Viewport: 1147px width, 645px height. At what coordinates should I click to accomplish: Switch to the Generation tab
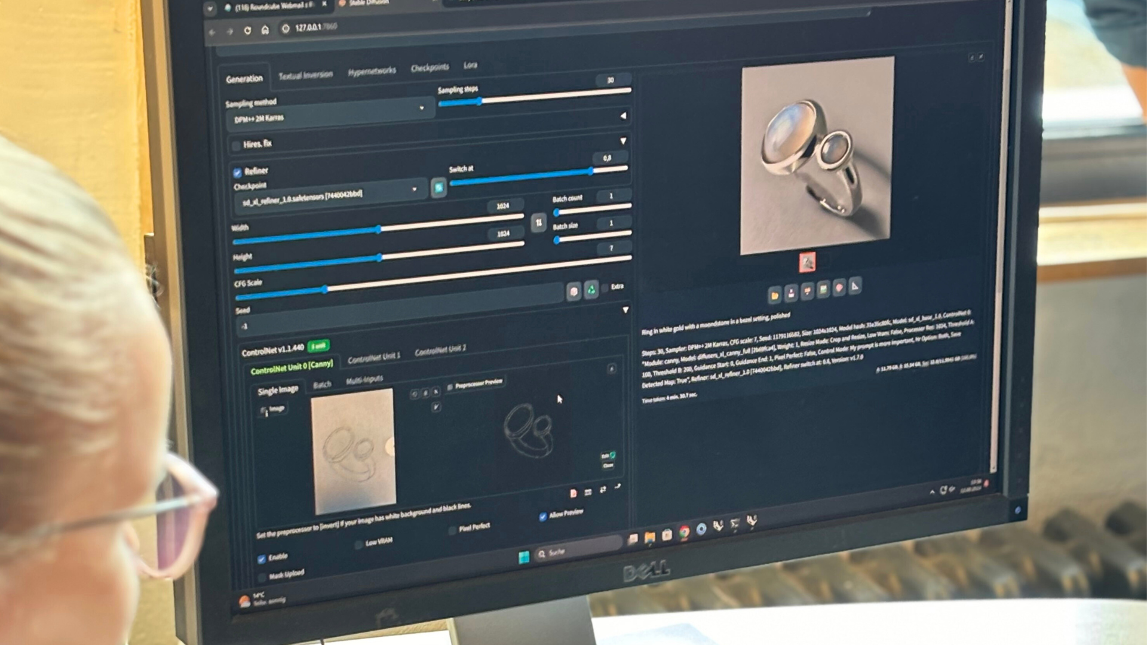(244, 79)
